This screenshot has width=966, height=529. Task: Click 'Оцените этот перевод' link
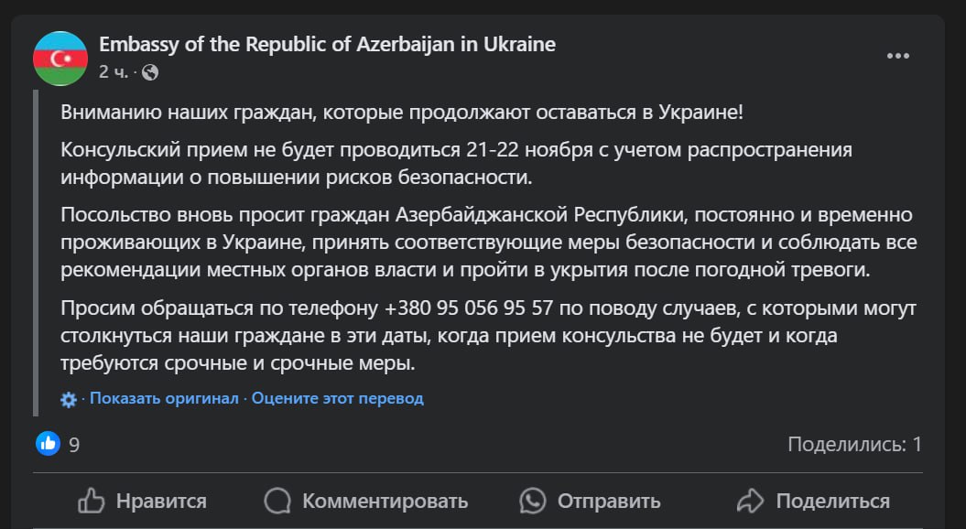338,398
